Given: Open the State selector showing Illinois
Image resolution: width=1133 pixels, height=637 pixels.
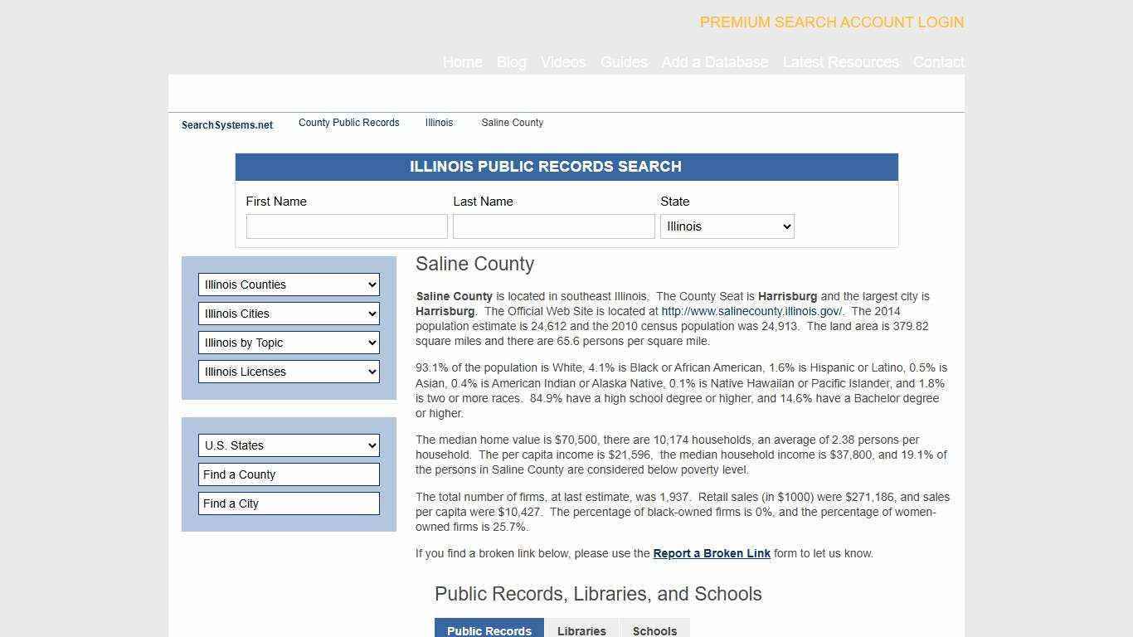Looking at the screenshot, I should tap(727, 226).
